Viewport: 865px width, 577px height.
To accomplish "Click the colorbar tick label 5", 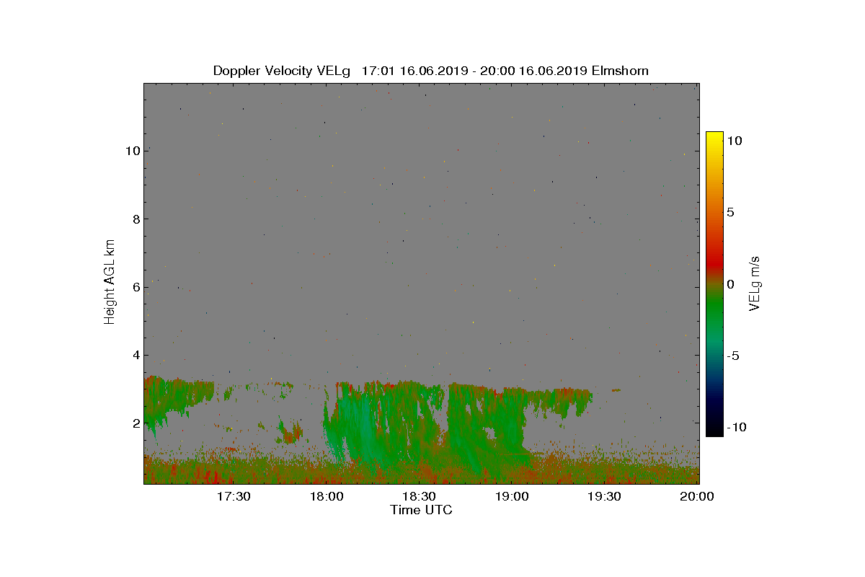I will 730,213.
